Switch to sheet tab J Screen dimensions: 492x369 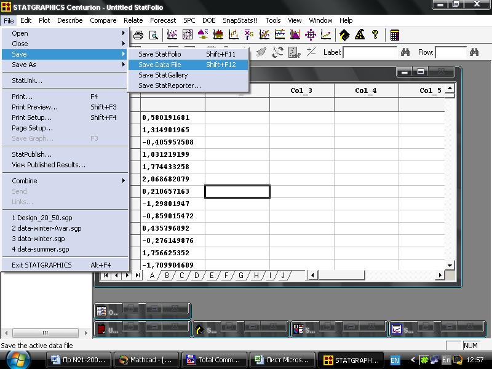pos(283,276)
